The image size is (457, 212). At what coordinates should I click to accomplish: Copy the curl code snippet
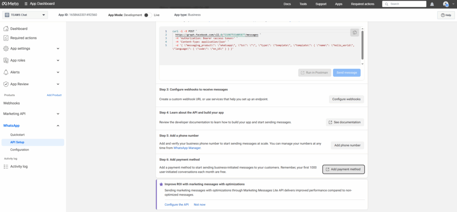tap(354, 32)
